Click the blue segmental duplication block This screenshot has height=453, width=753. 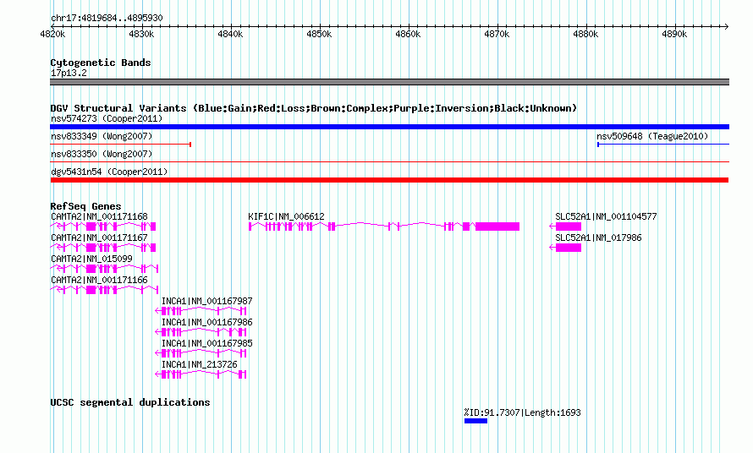click(475, 421)
